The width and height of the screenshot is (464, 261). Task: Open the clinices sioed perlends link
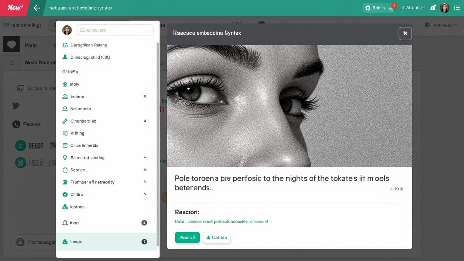coord(221,221)
